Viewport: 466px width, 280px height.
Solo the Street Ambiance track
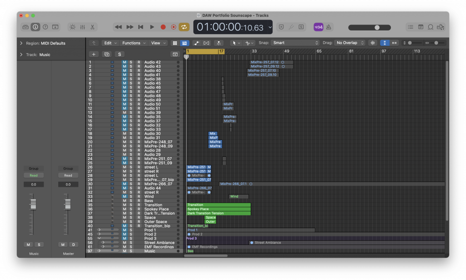131,243
